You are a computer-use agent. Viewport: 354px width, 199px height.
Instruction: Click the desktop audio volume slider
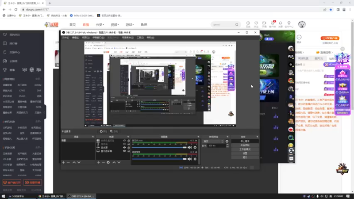[159, 159]
